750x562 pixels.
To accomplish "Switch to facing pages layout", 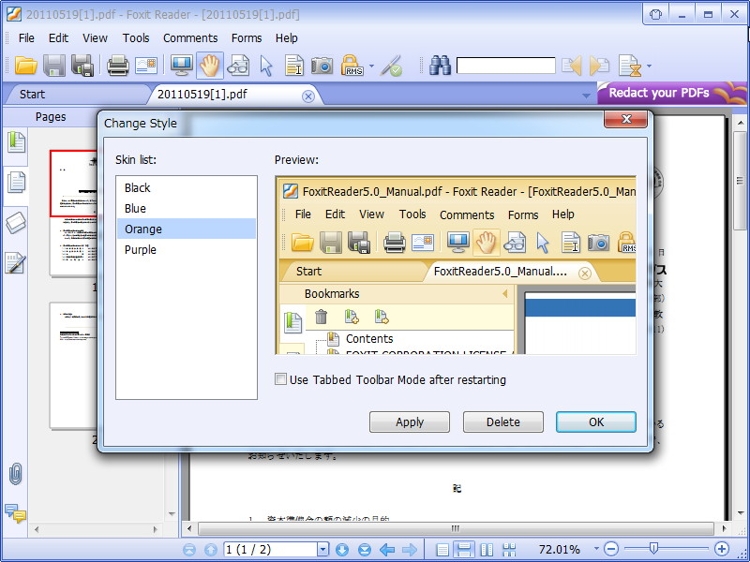I will point(487,550).
